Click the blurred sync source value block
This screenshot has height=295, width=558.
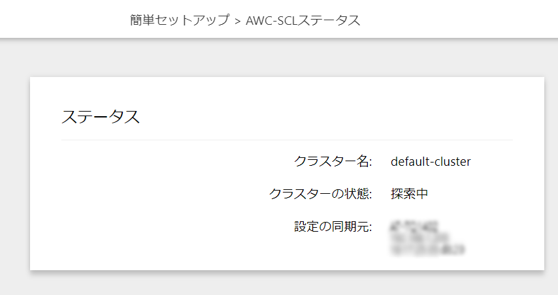(x=428, y=238)
